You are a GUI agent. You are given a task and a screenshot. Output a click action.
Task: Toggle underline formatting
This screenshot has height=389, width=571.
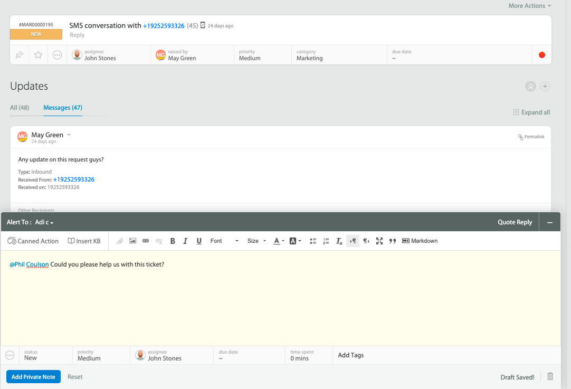pyautogui.click(x=199, y=241)
